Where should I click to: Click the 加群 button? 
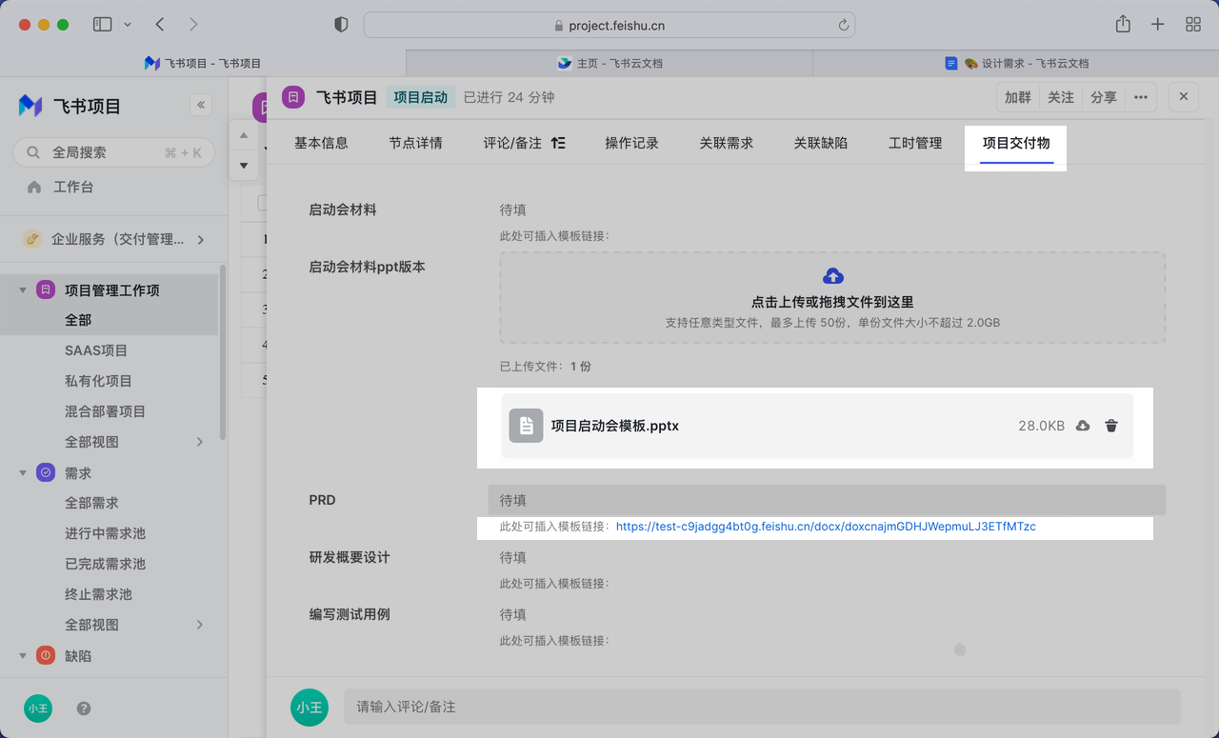tap(1017, 97)
